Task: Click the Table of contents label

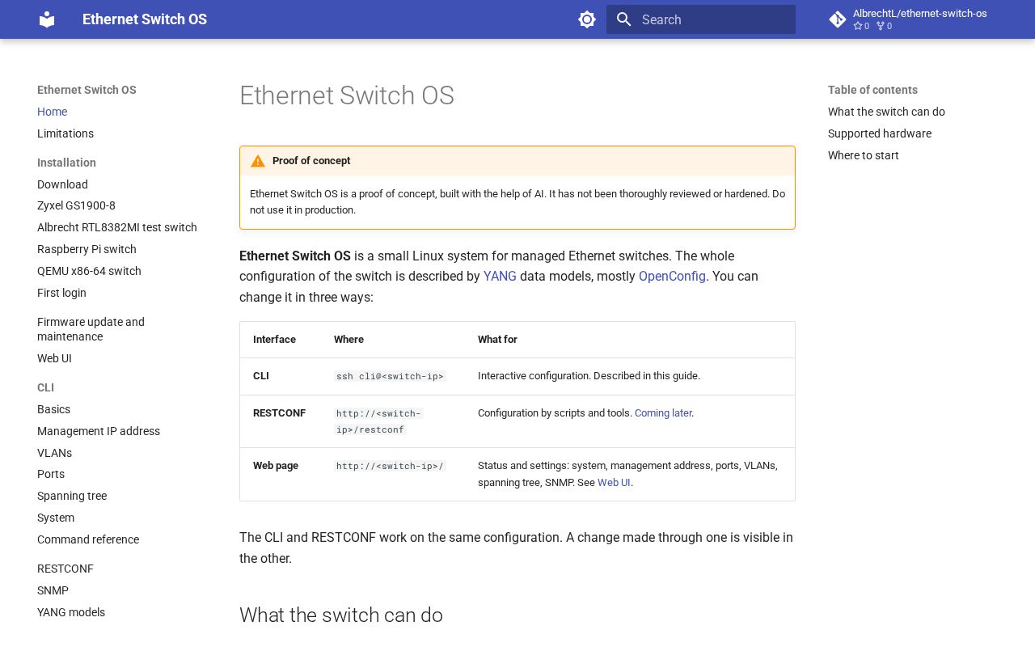Action: point(872,90)
